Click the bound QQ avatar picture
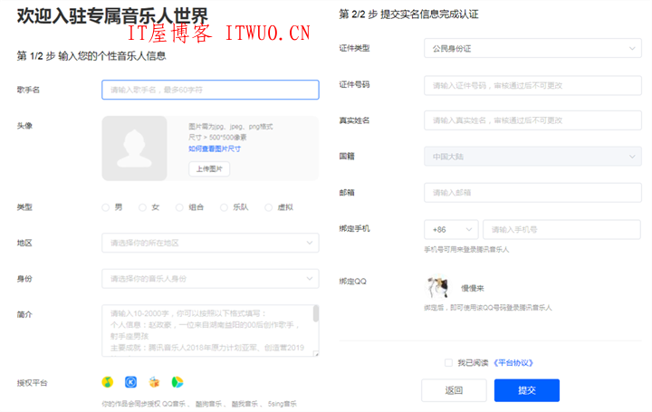The width and height of the screenshot is (652, 412). coord(436,286)
